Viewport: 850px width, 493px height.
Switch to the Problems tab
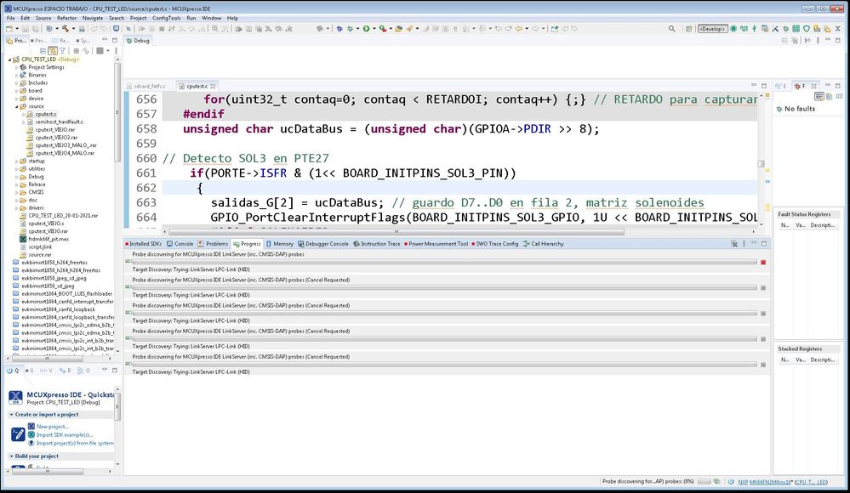(x=213, y=244)
